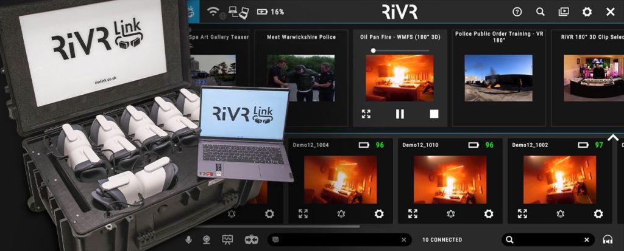Click the presentation board icon in bottom toolbar

[227, 239]
